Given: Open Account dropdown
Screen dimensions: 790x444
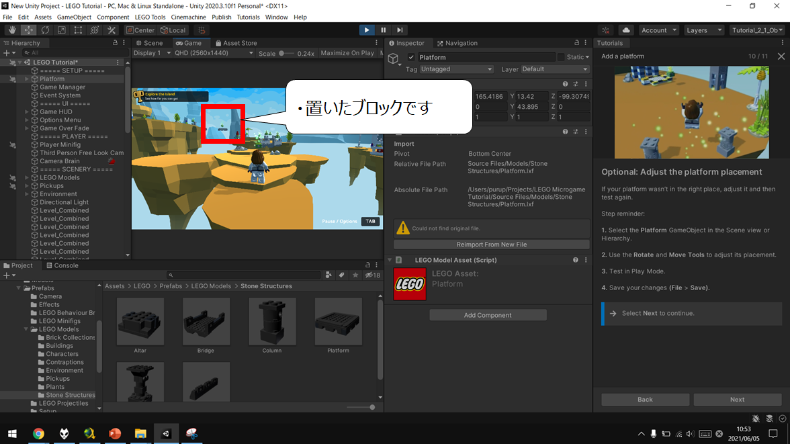Looking at the screenshot, I should pos(659,30).
